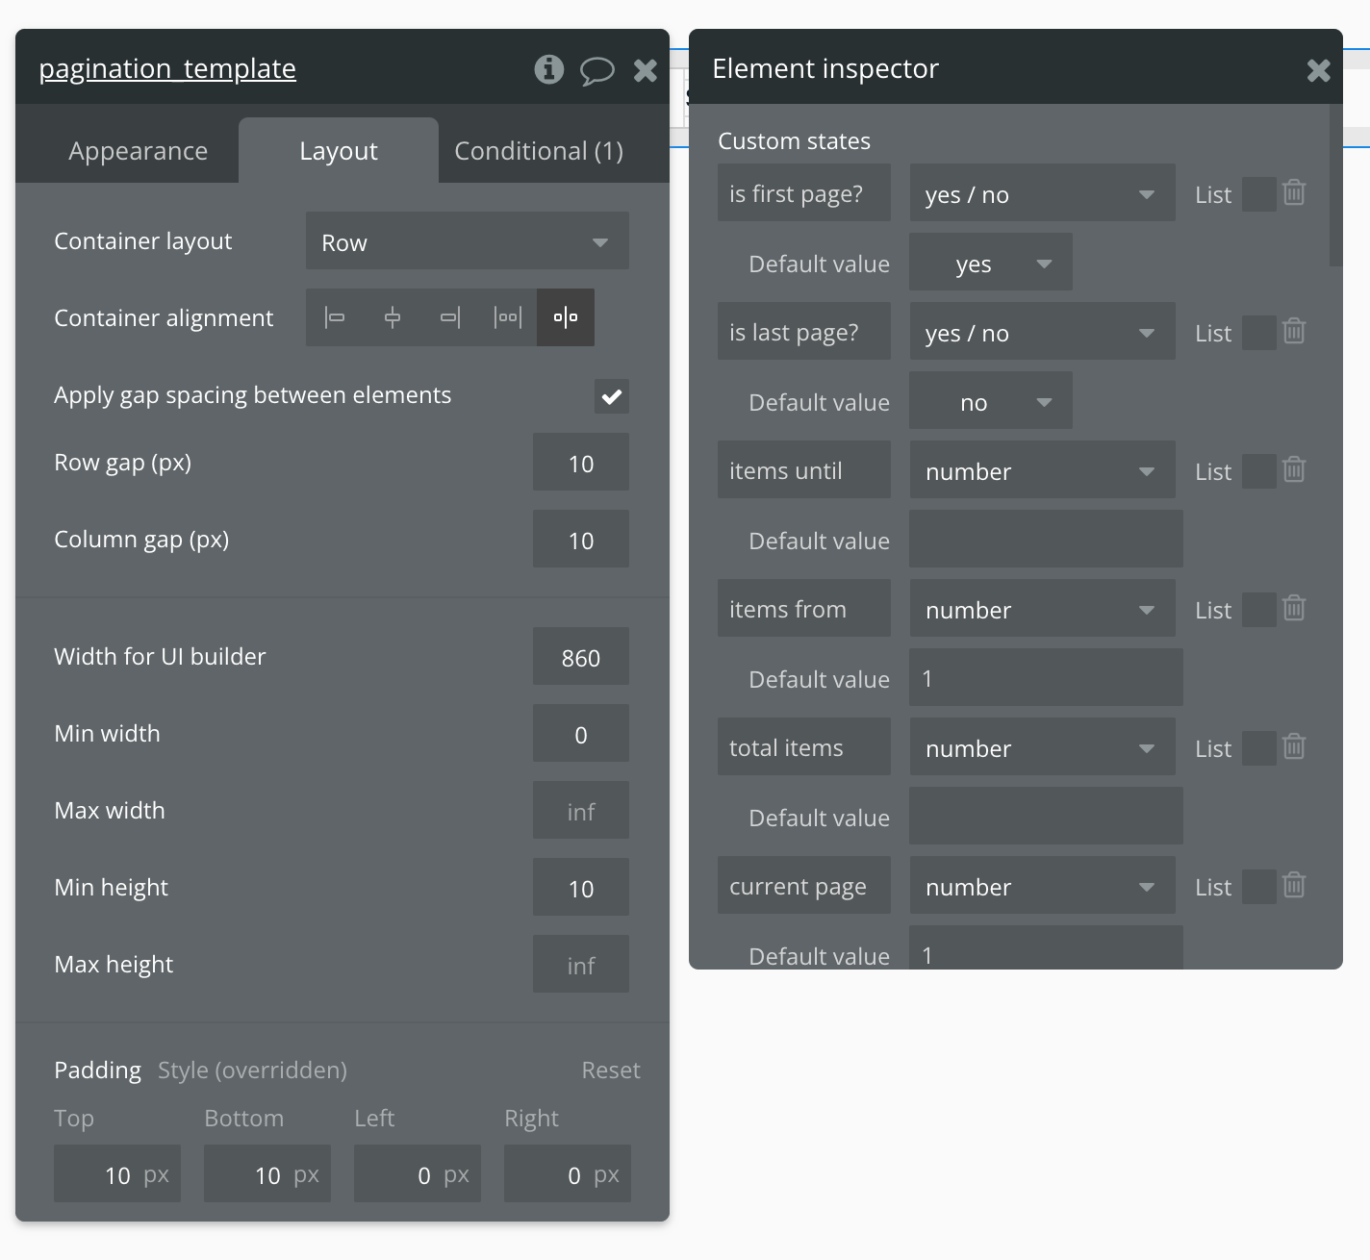
Task: Click Reset for the Padding style
Action: coord(610,1071)
